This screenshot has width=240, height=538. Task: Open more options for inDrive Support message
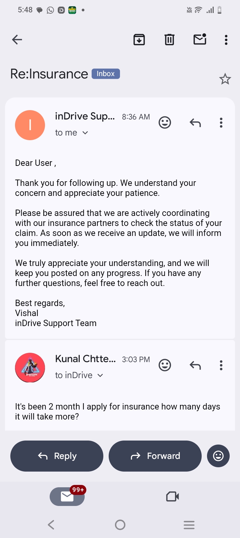(221, 123)
